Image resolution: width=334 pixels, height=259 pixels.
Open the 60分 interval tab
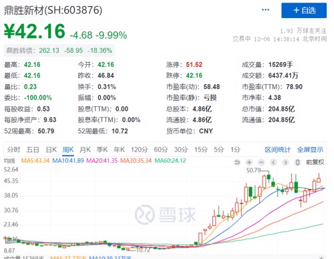point(161,150)
